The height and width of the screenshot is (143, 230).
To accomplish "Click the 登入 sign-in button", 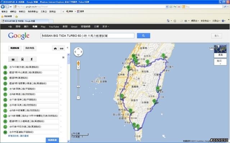I will [x=217, y=36].
